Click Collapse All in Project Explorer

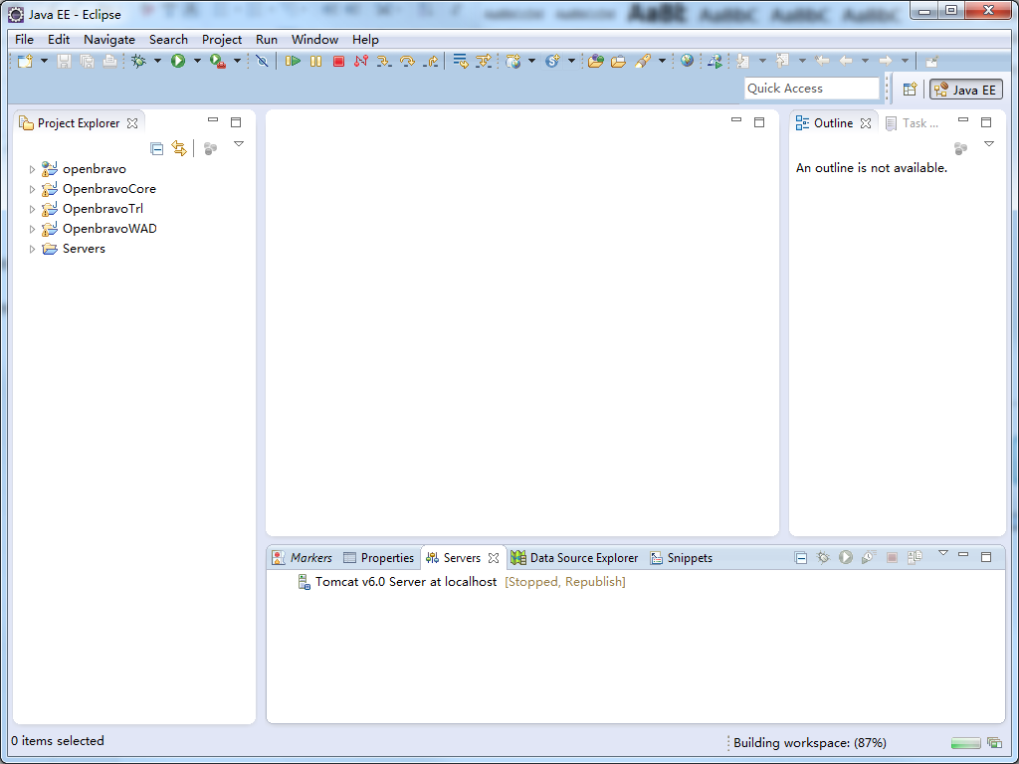(156, 149)
